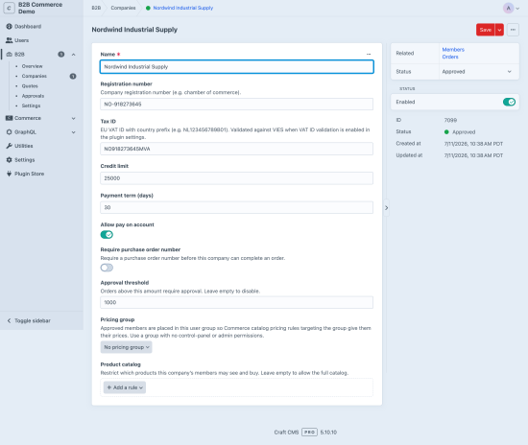
Task: Open the No pricing group dropdown
Action: [x=127, y=347]
